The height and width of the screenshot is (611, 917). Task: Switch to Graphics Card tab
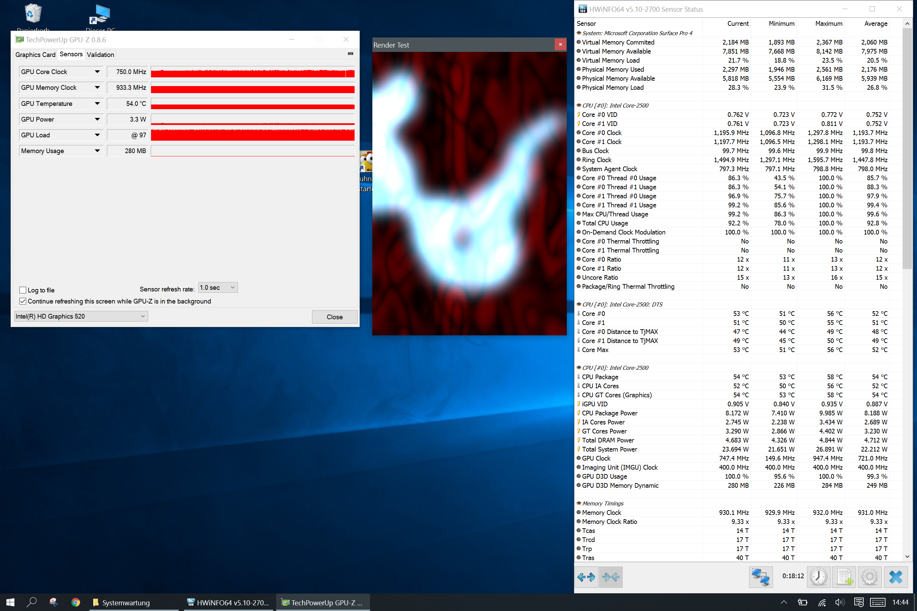click(35, 55)
